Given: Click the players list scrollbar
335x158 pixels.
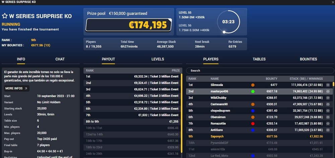Looking at the screenshot, I should (334, 84).
